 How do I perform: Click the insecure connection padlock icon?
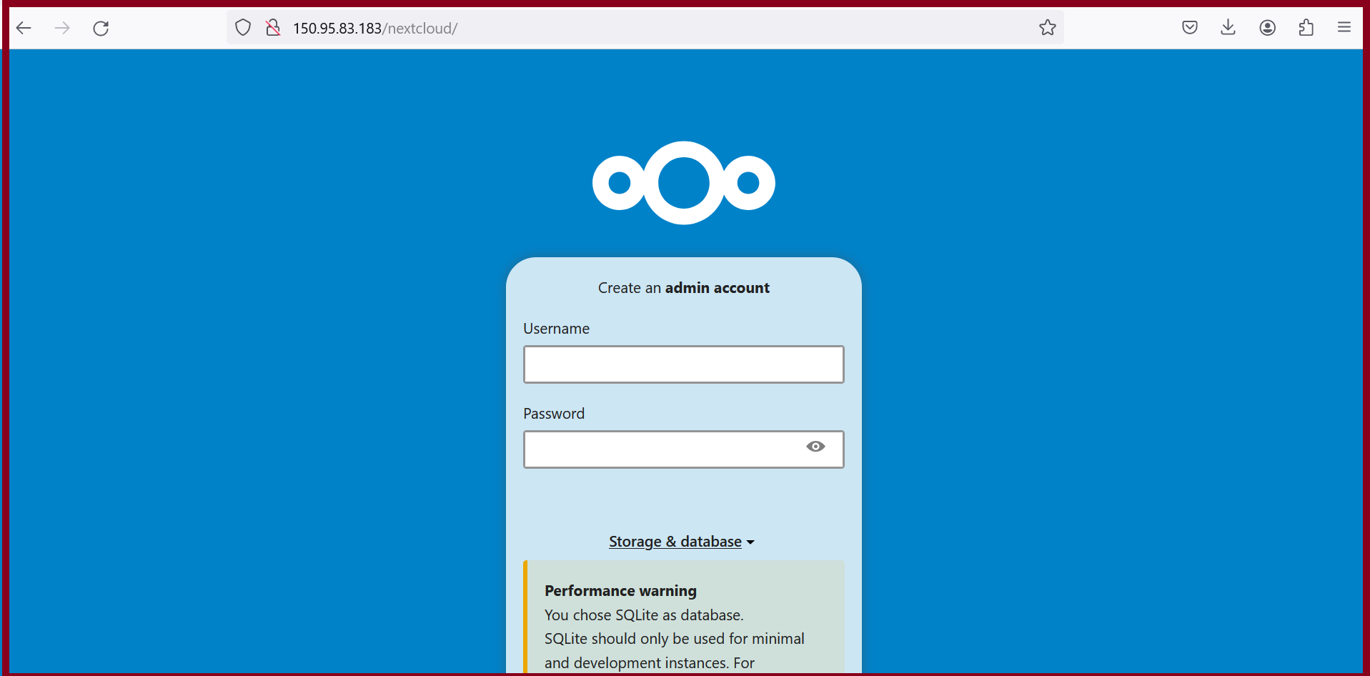(x=273, y=28)
